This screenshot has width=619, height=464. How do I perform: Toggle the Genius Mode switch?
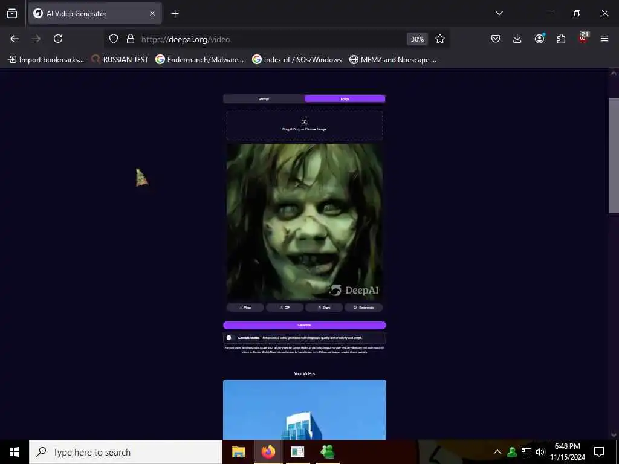pos(230,338)
